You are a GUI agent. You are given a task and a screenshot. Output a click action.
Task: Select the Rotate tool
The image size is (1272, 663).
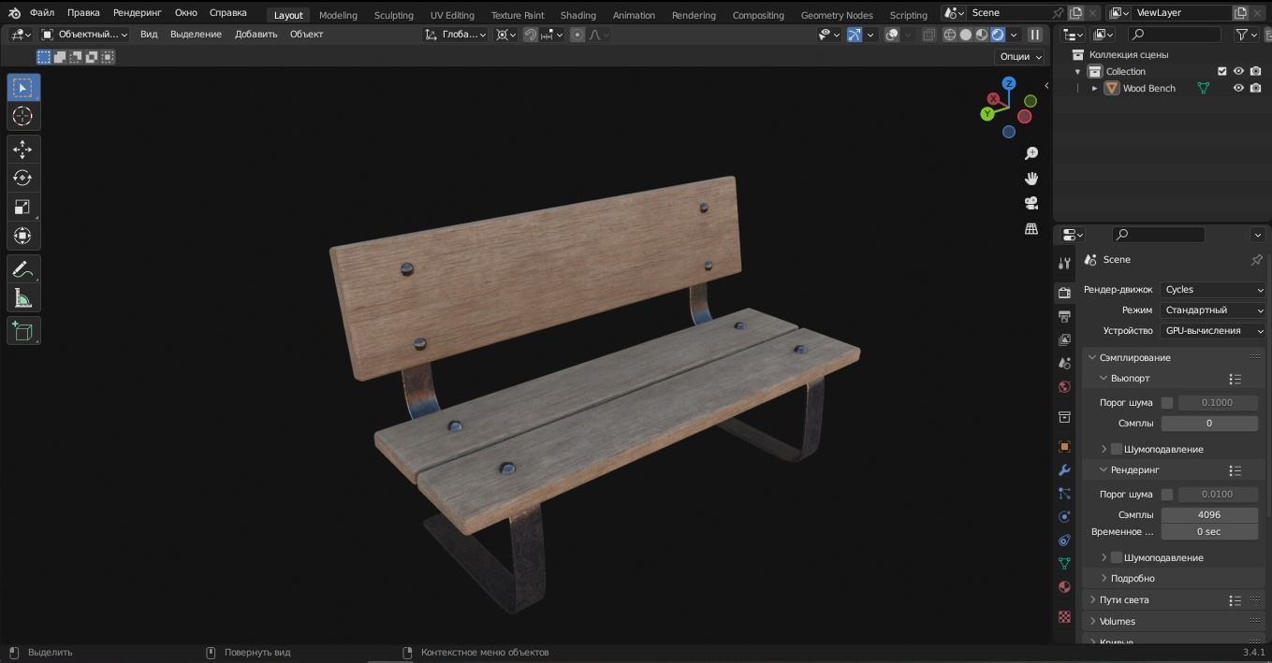tap(23, 178)
